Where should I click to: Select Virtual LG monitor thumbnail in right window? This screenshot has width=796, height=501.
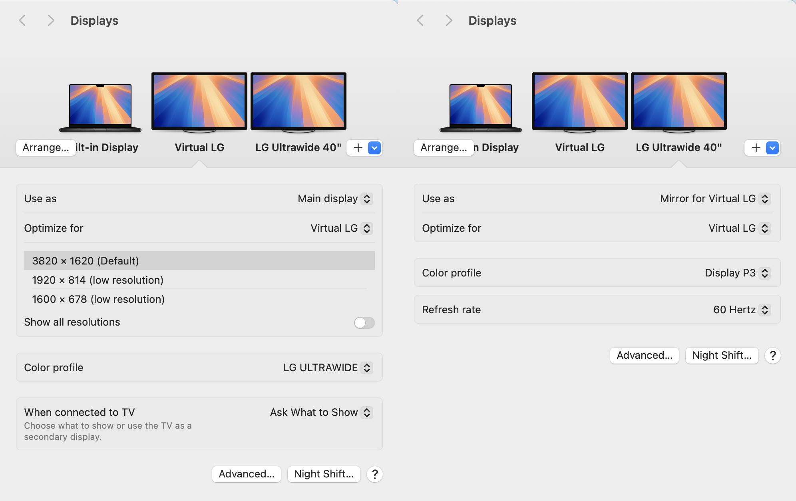click(579, 102)
